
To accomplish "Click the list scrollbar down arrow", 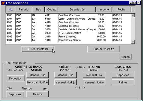I will [133, 42].
